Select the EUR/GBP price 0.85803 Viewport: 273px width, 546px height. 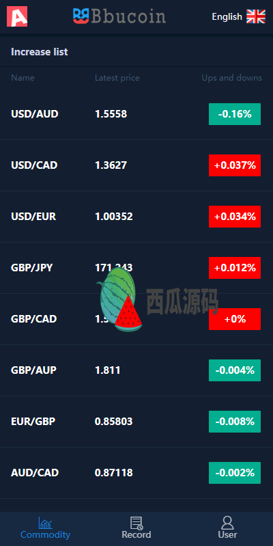[114, 422]
